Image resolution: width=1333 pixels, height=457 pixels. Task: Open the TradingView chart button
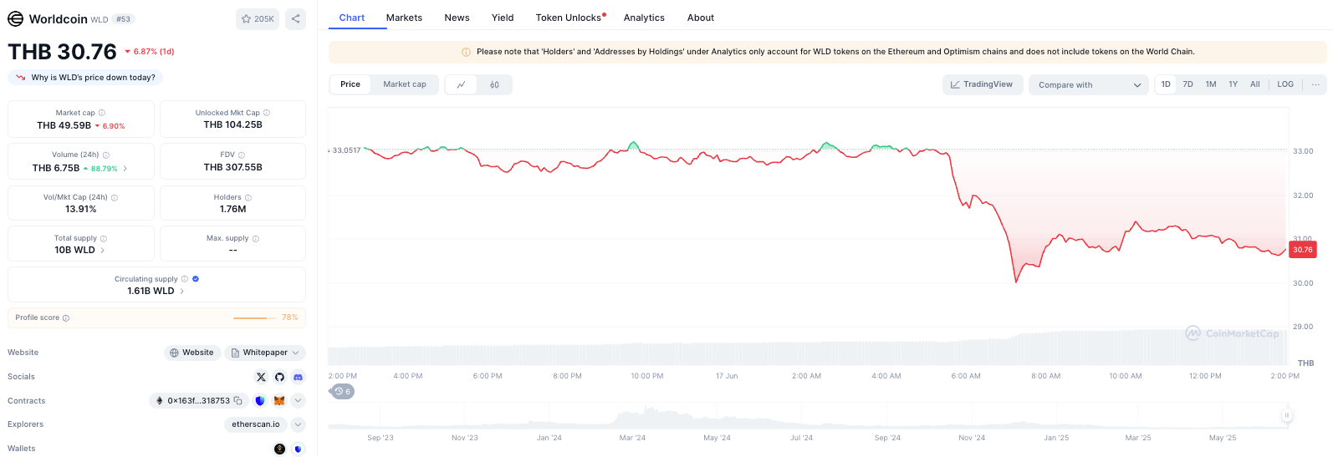click(982, 84)
